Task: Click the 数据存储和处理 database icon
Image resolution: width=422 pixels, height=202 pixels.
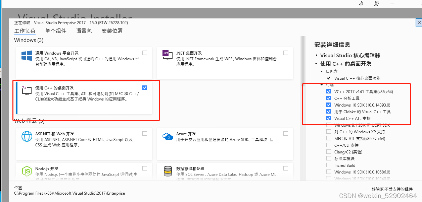Action: pyautogui.click(x=168, y=171)
